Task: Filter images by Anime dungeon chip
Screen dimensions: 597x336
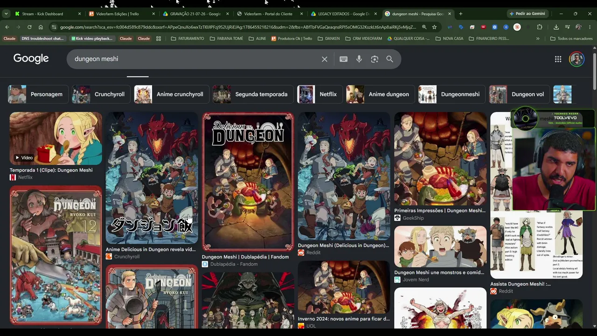Action: (x=381, y=94)
